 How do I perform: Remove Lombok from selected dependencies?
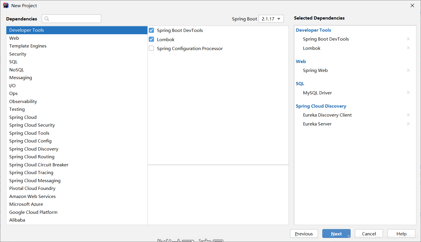point(408,48)
